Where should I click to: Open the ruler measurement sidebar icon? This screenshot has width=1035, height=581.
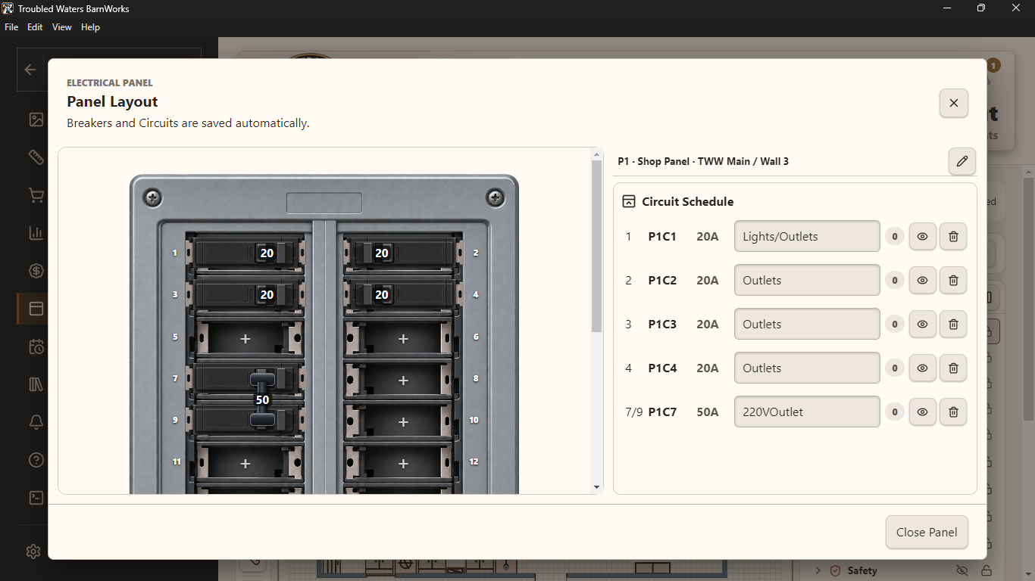point(36,157)
